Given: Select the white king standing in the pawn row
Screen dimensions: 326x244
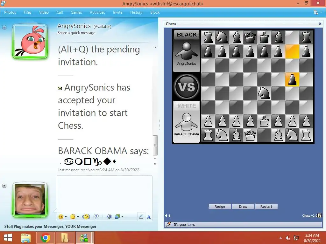Looking at the screenshot, I should click(x=264, y=121).
